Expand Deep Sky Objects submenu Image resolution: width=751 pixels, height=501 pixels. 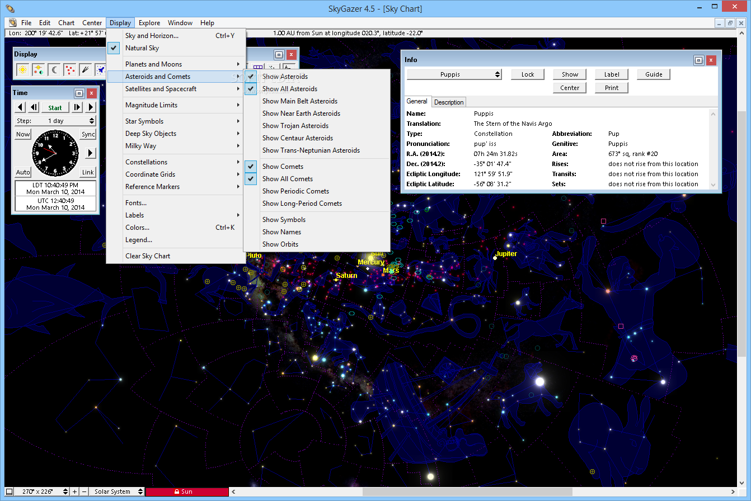(x=176, y=134)
